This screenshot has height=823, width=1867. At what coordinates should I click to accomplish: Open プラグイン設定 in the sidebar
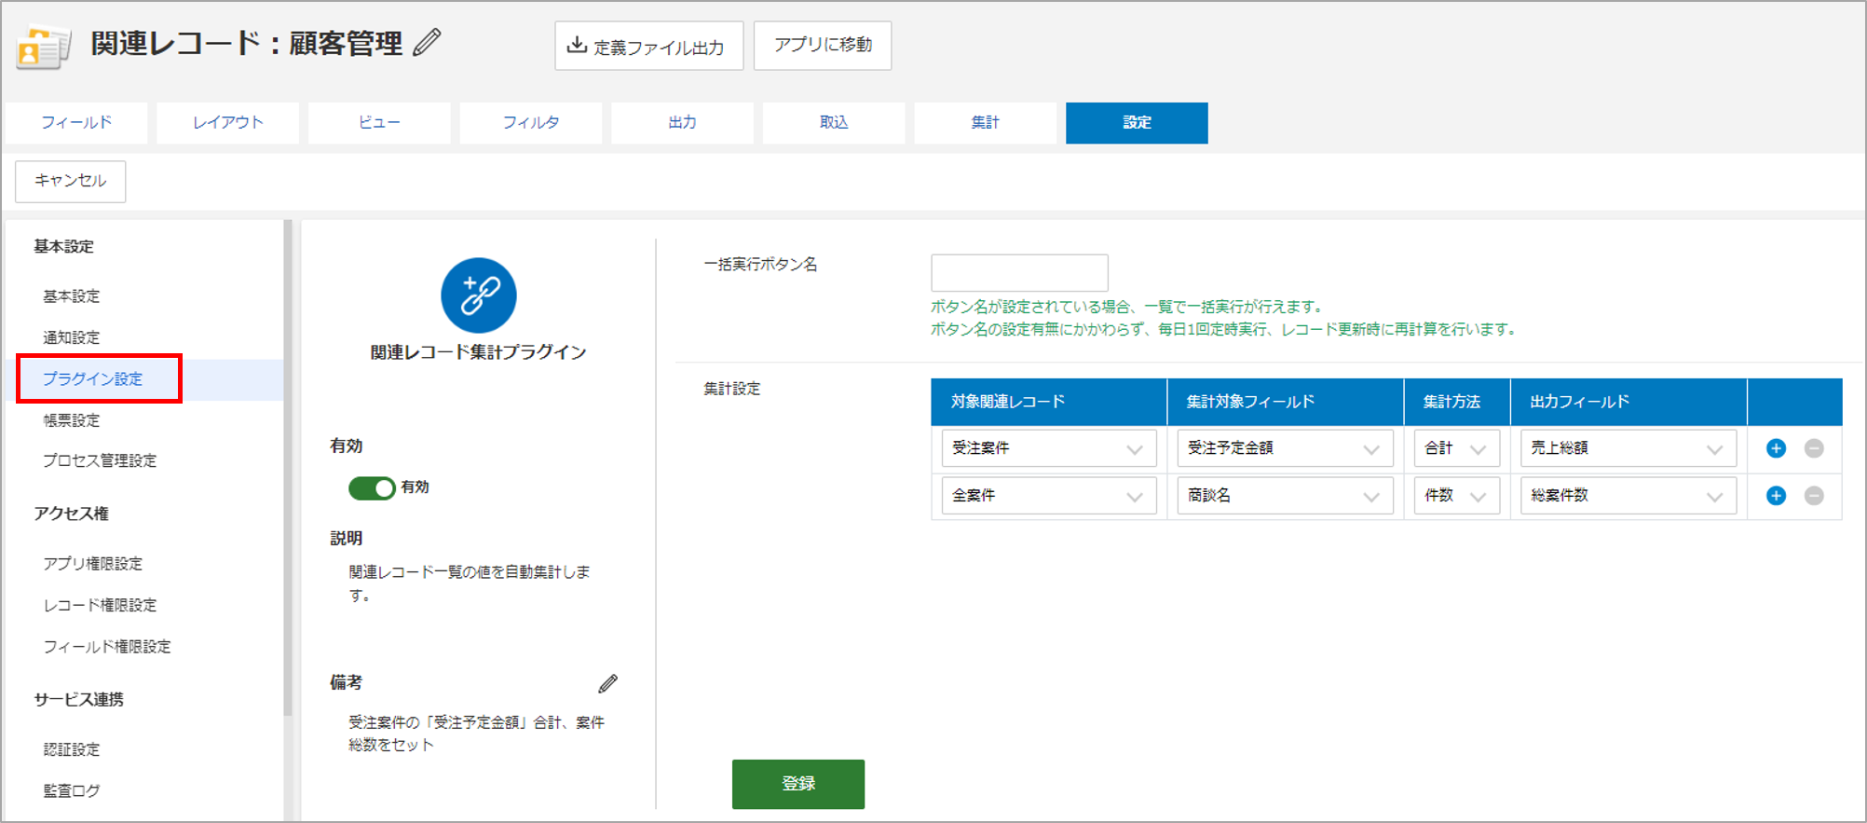[93, 379]
